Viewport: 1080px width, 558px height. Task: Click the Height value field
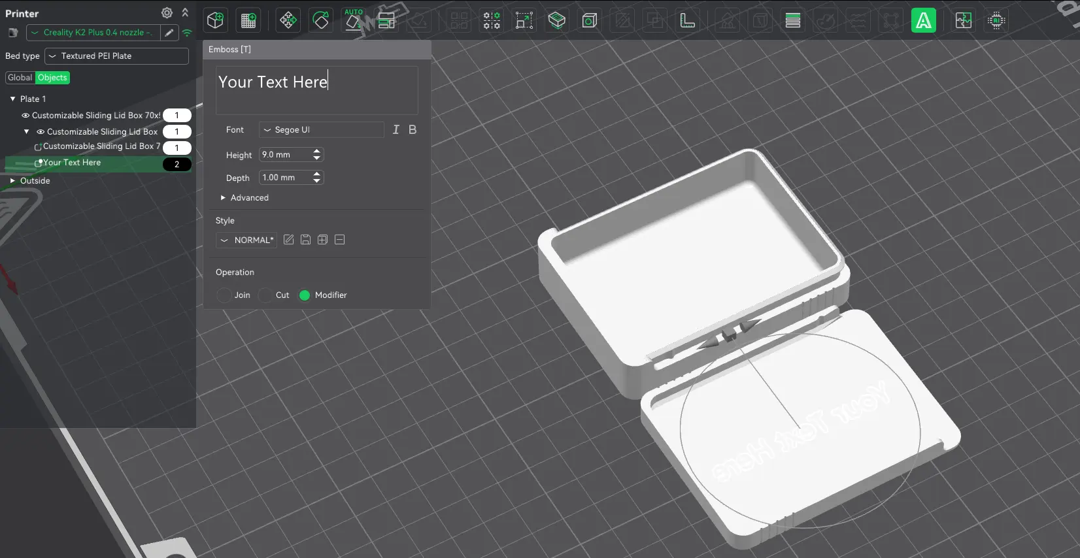click(285, 155)
